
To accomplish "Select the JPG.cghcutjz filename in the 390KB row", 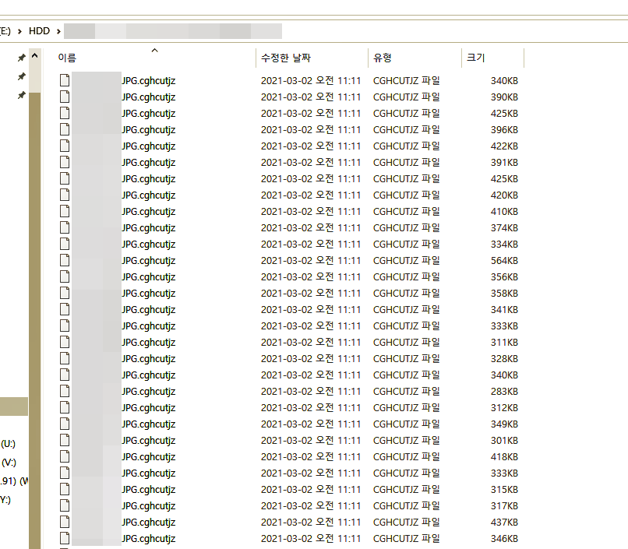I will tap(149, 97).
